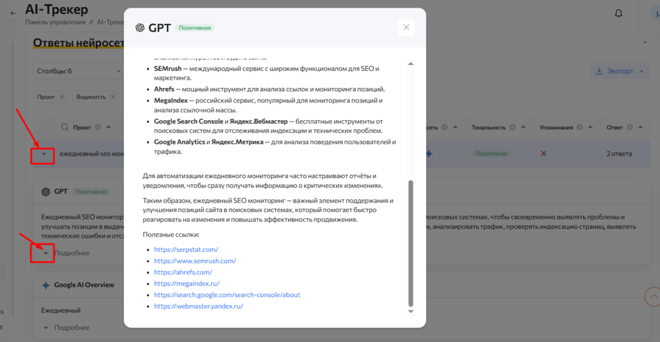
Task: Click the dialog scrollbar down arrow
Action: pyautogui.click(x=411, y=311)
